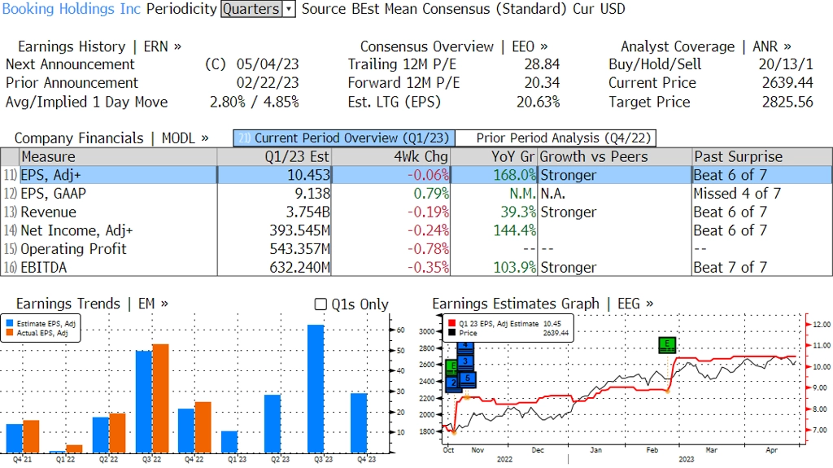Click the blue Estimate EPS, Adj legend swatch
This screenshot has width=833, height=468.
coord(10,323)
